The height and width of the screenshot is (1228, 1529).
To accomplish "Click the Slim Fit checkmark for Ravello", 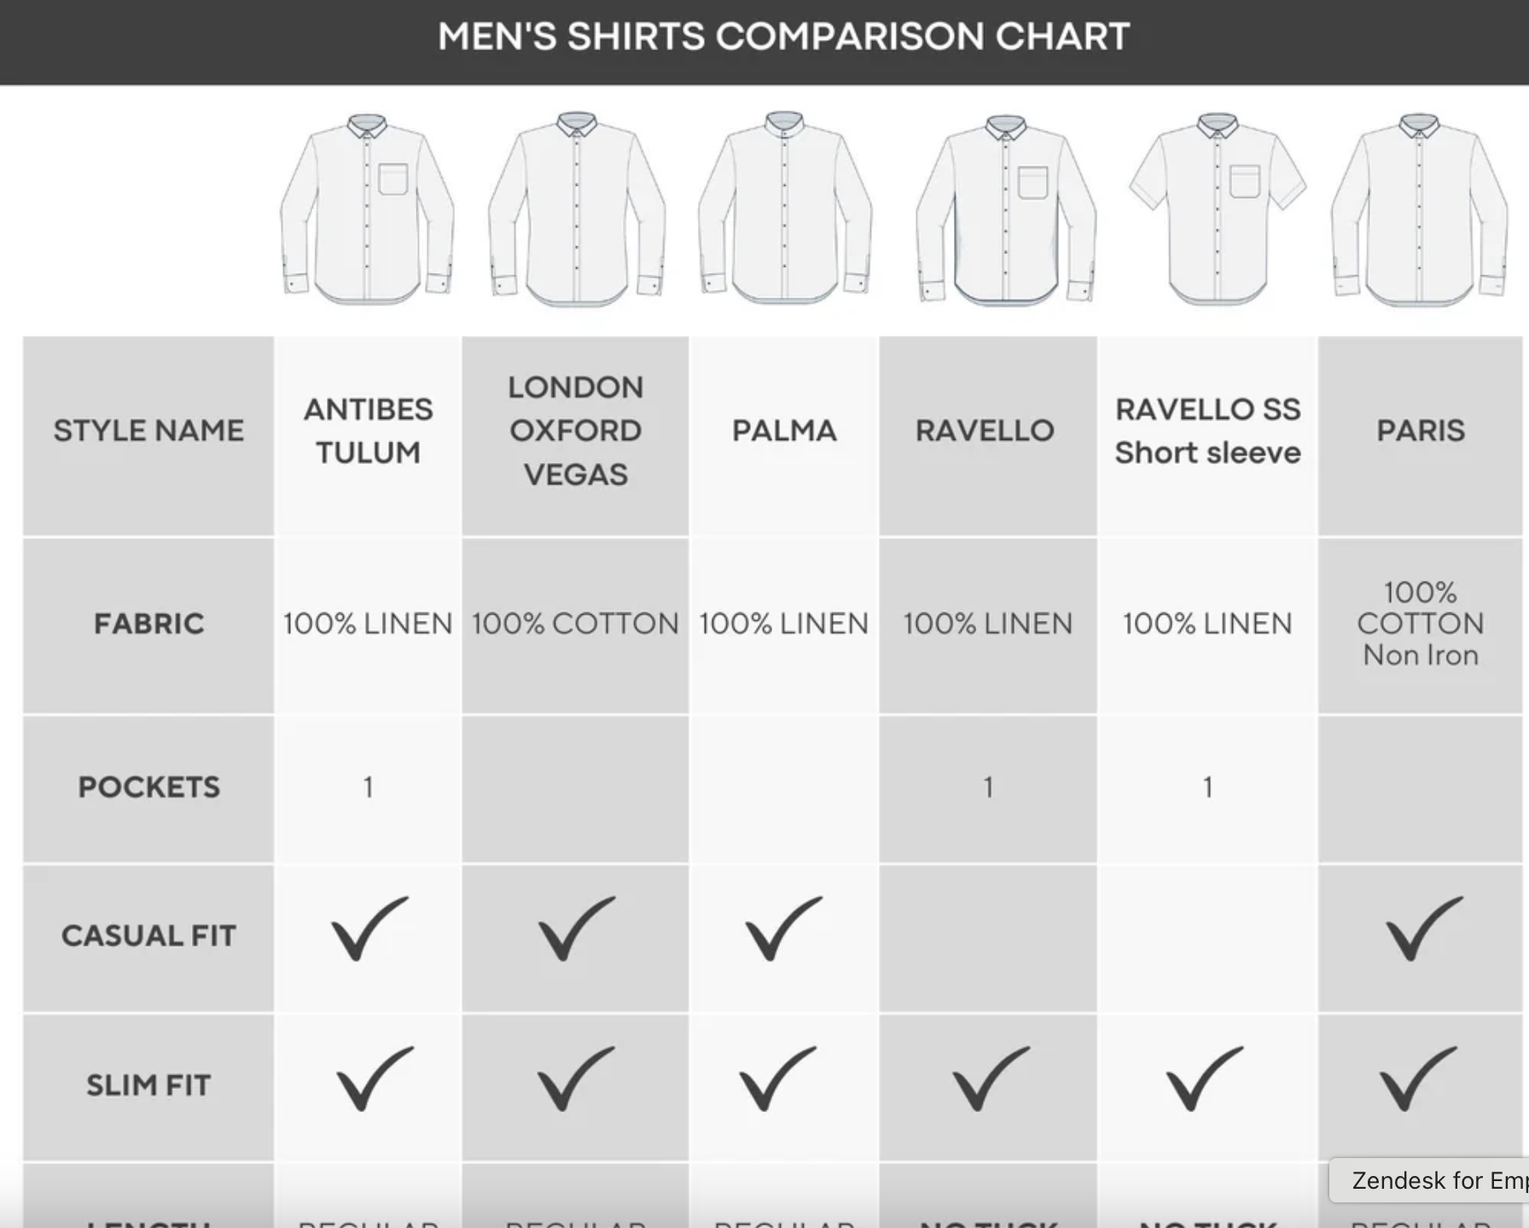I will [990, 1080].
